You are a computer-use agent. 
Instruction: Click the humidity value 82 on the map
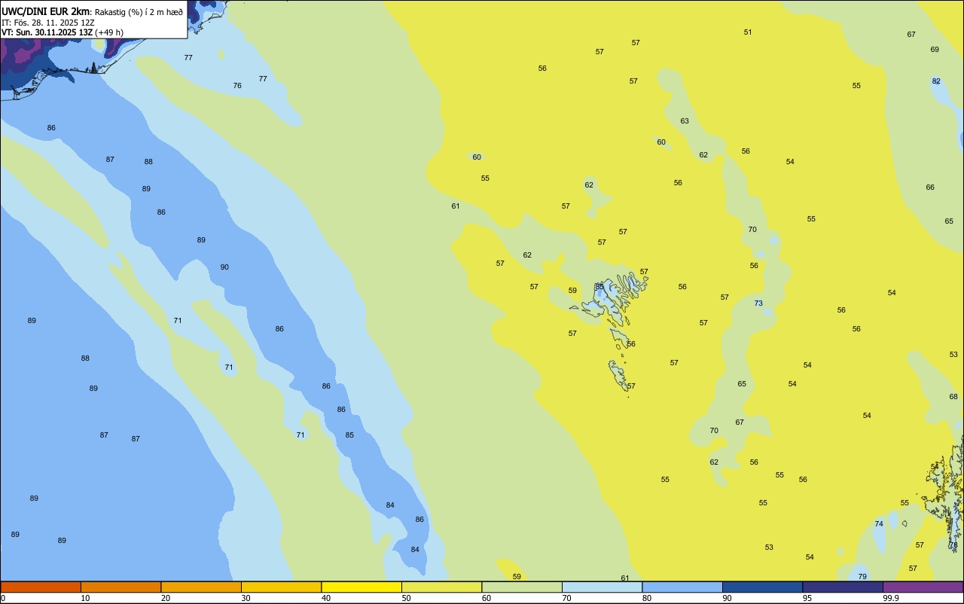(936, 81)
